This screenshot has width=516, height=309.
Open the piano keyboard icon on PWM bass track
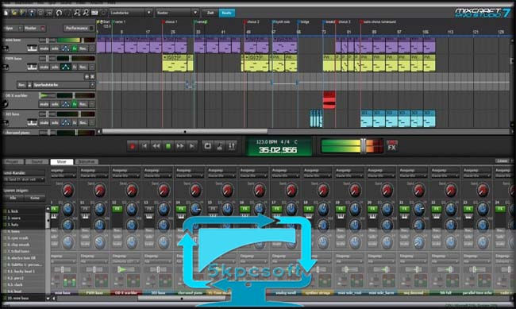pyautogui.click(x=32, y=68)
